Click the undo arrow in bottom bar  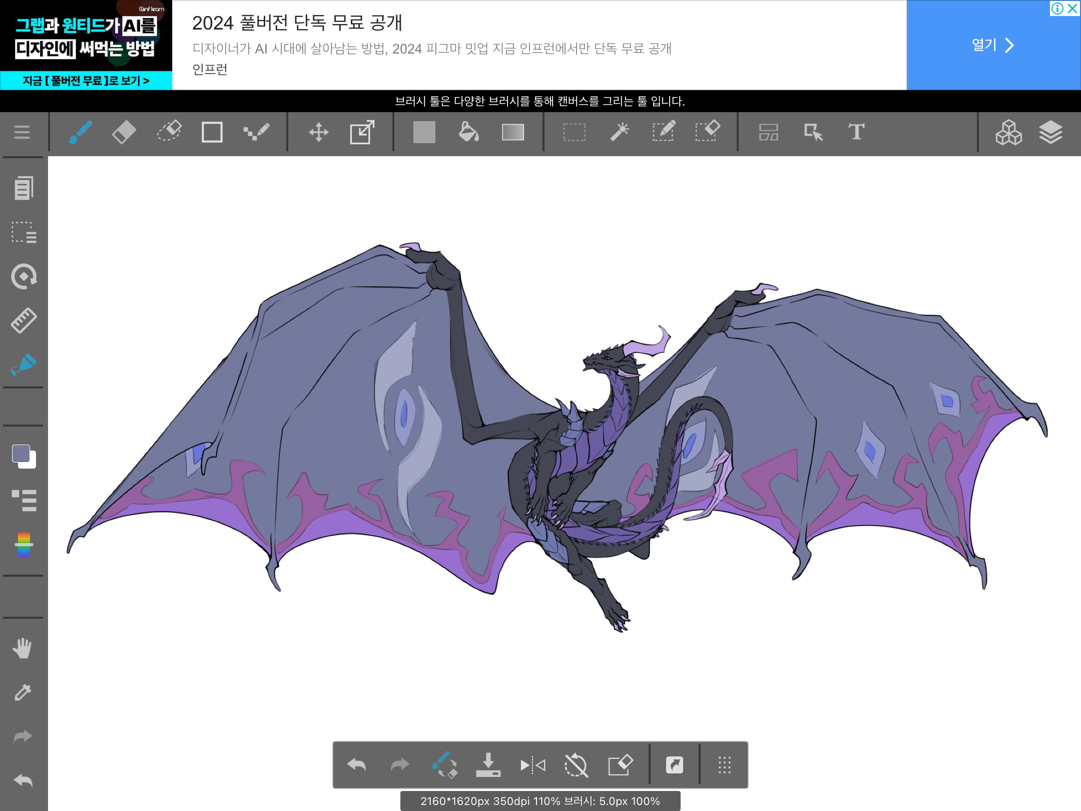356,765
